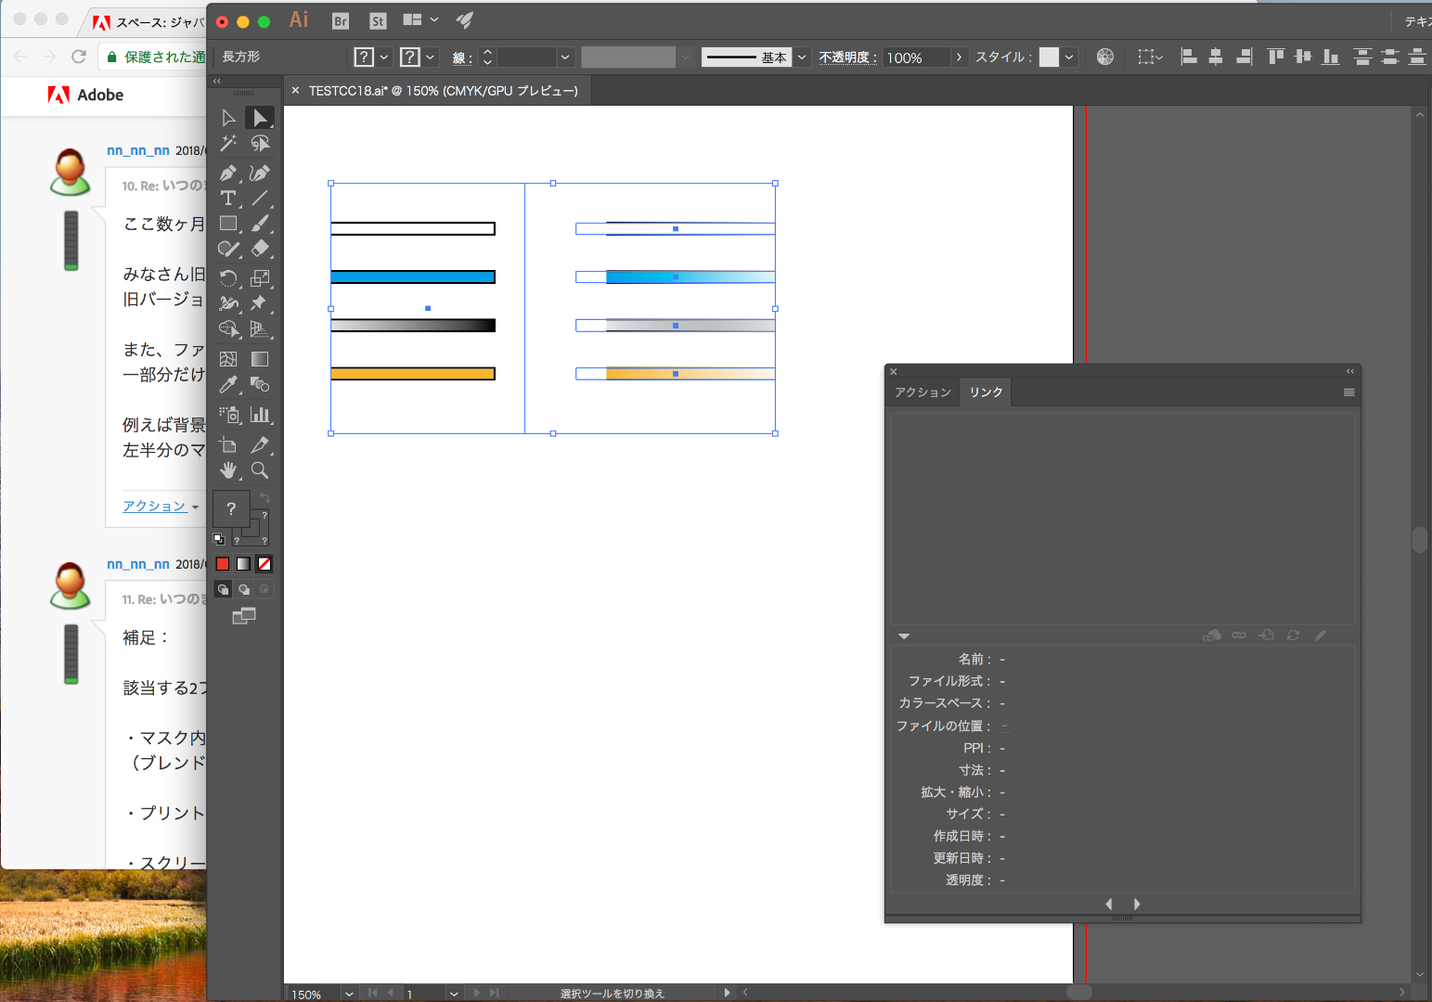Select the Gradient tool
The height and width of the screenshot is (1002, 1432).
click(x=260, y=359)
